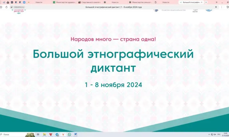
Task: Open the black pinned tab beside first K
Action: pyautogui.click(x=12, y=2)
